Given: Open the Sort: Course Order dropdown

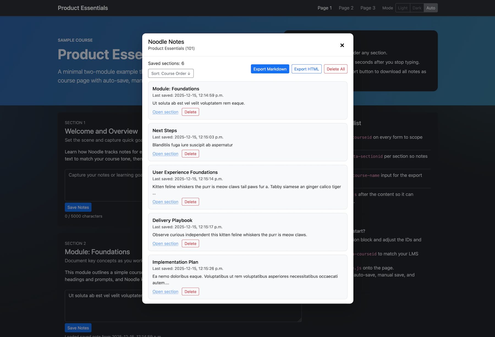Looking at the screenshot, I should (170, 73).
